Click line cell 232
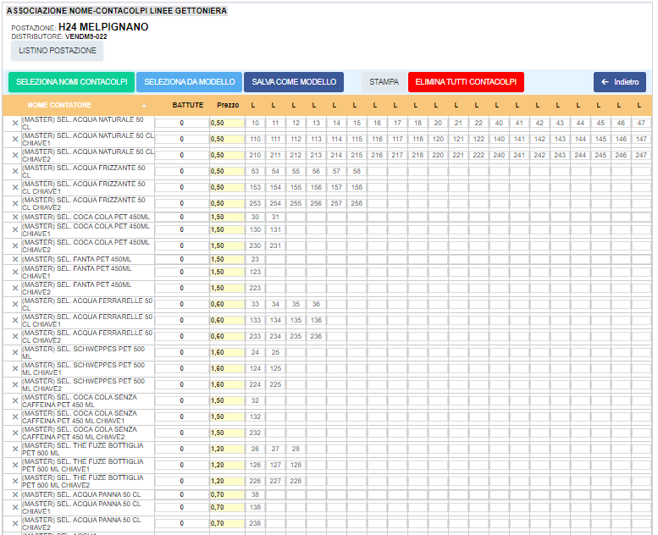The width and height of the screenshot is (658, 535). 255,433
